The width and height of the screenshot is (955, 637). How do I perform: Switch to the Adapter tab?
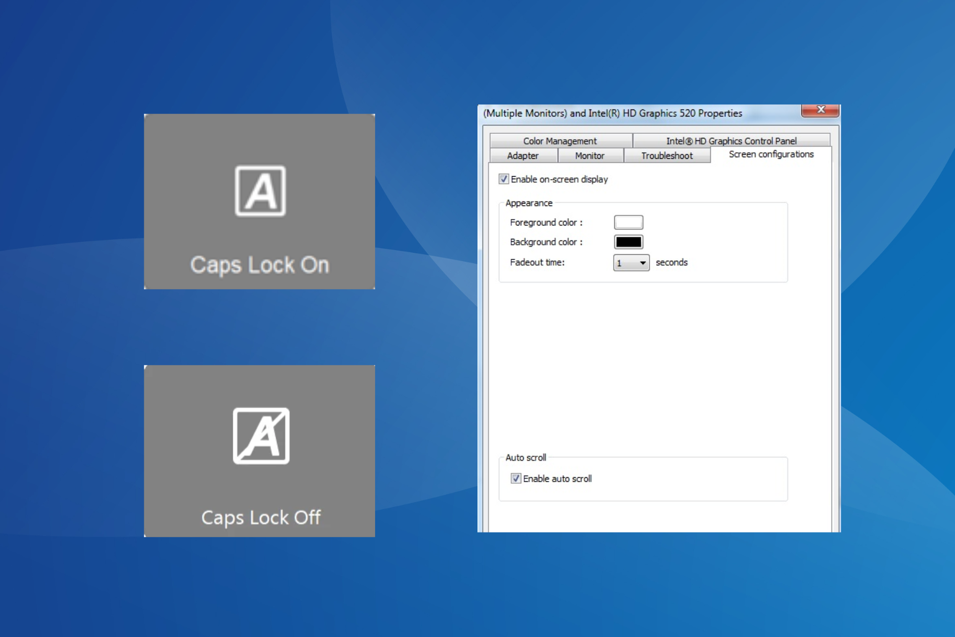523,155
